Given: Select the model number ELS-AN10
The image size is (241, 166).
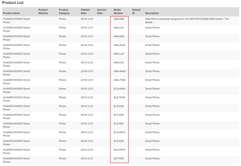Looking at the screenshot, I should coord(119,132).
